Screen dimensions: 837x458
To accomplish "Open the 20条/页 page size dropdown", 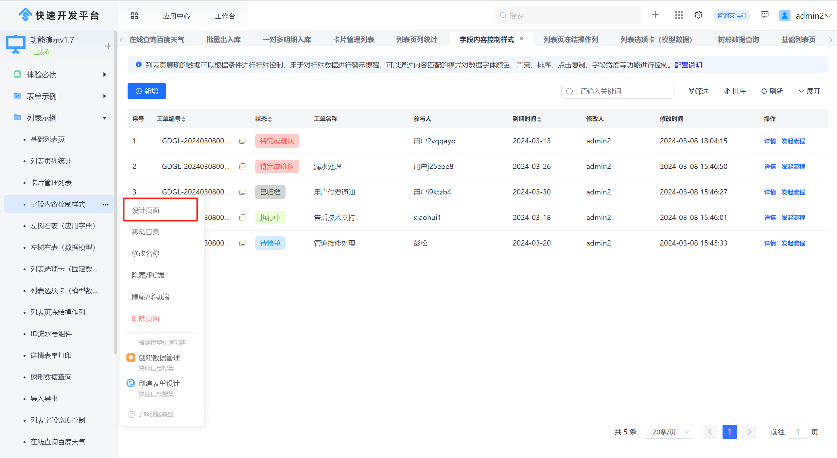I will click(668, 432).
